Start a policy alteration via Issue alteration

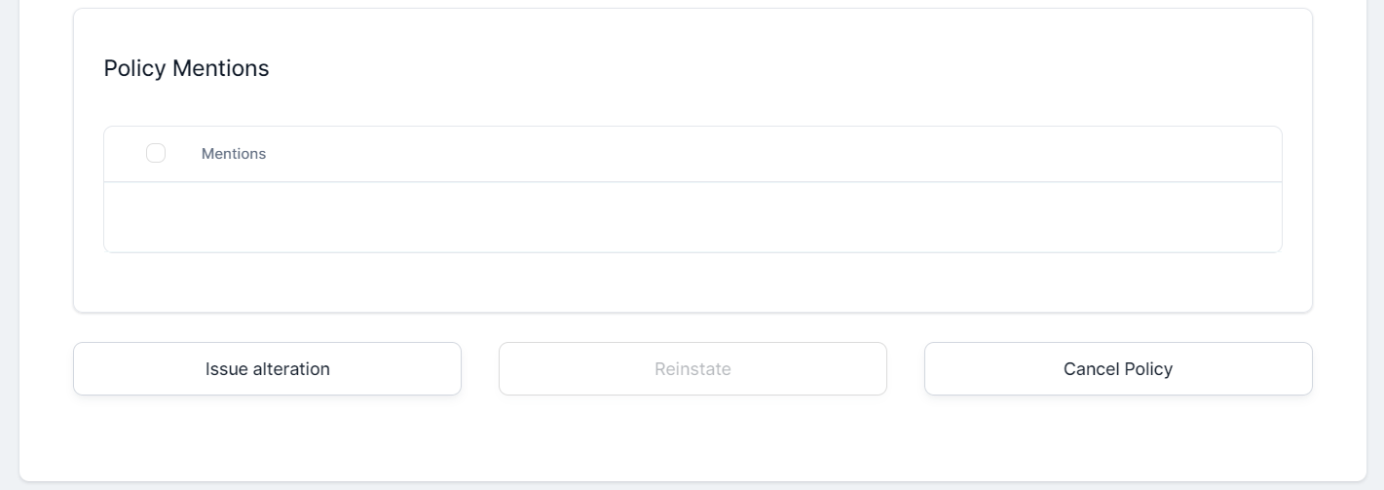tap(267, 369)
